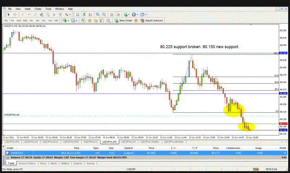Switch chart to line chart type
Viewport: 290px width, 173px height.
[x=90, y=14]
